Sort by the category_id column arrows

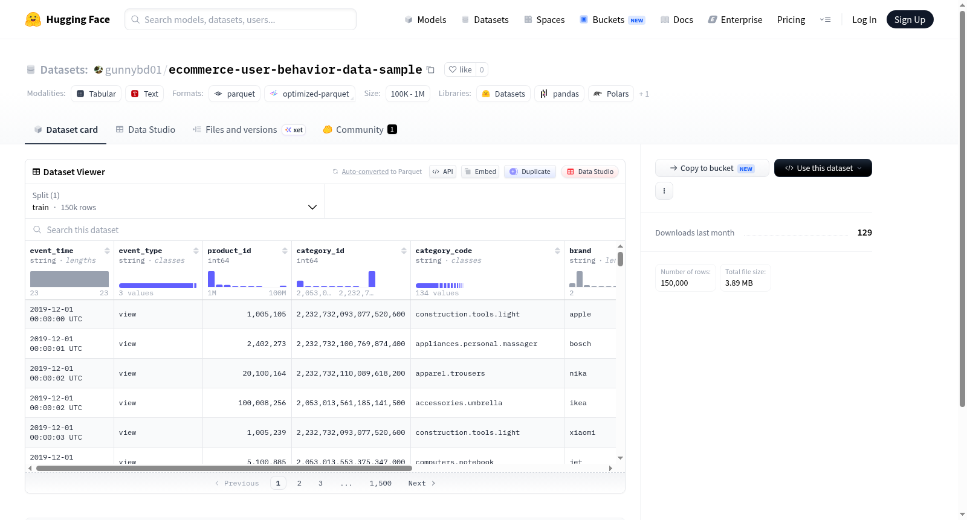tap(404, 251)
